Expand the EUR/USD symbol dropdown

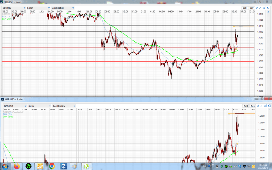(24, 8)
